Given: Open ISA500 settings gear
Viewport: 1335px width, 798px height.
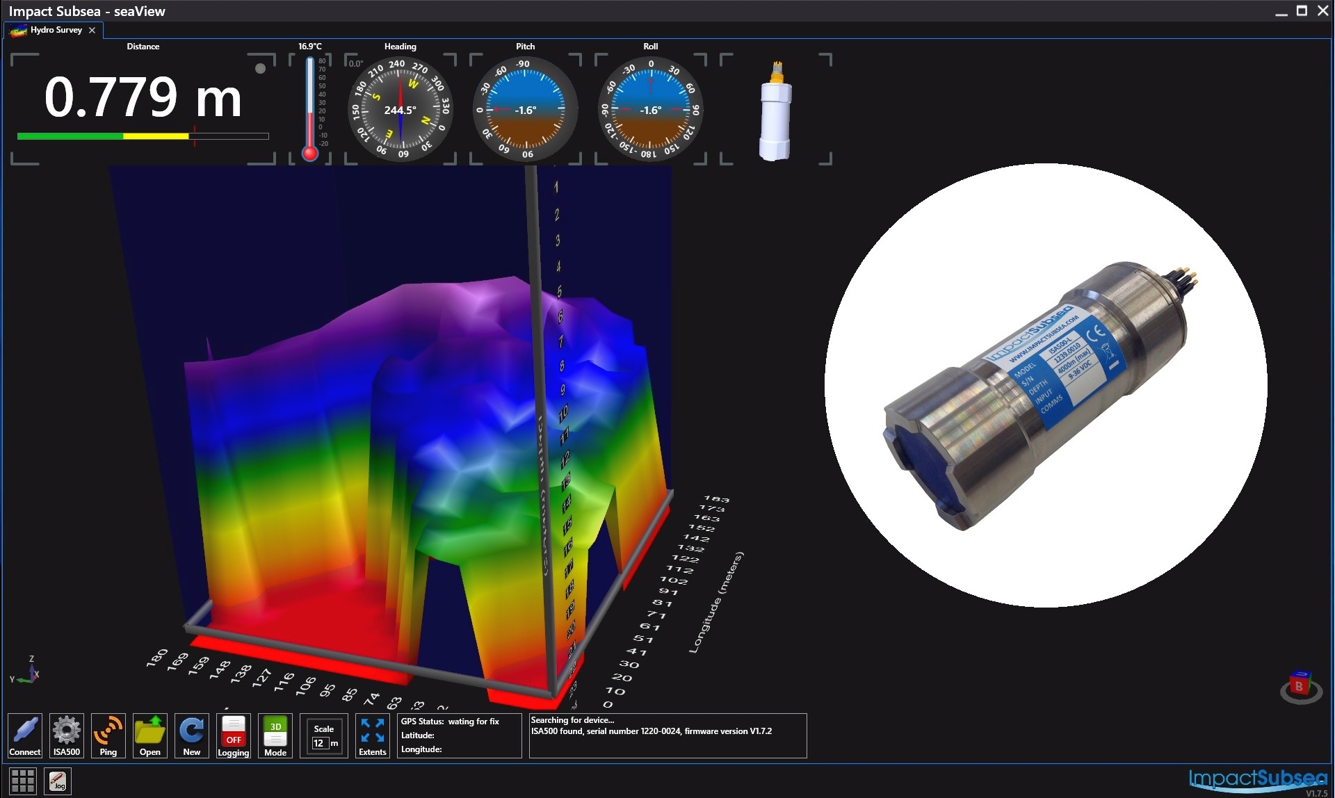Looking at the screenshot, I should tap(67, 735).
